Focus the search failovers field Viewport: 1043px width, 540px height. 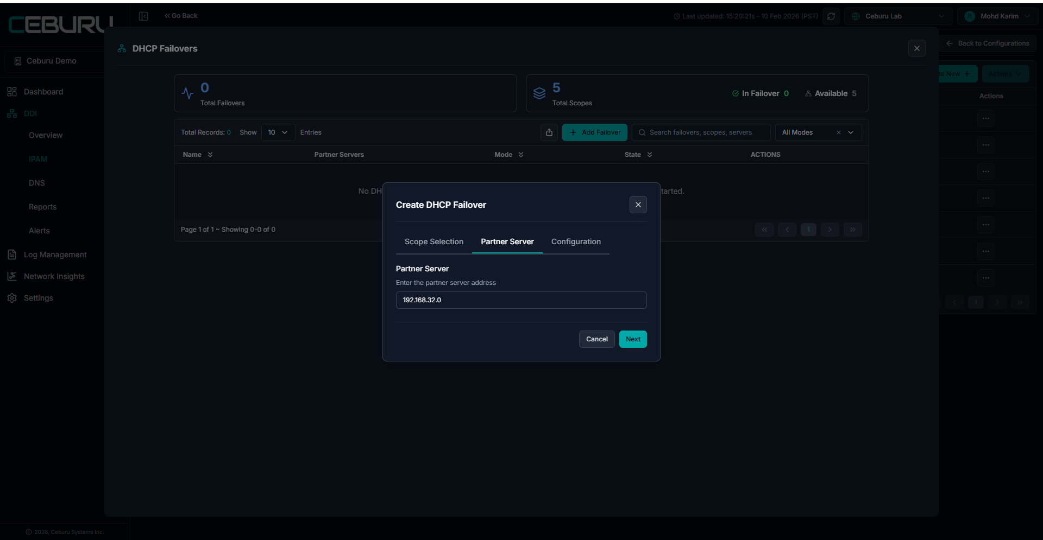701,132
